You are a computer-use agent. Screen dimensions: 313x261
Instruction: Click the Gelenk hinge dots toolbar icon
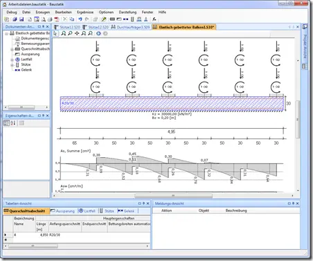click(x=125, y=19)
